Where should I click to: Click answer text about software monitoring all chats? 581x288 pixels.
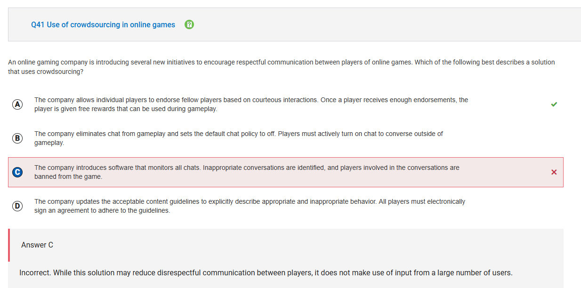[247, 172]
